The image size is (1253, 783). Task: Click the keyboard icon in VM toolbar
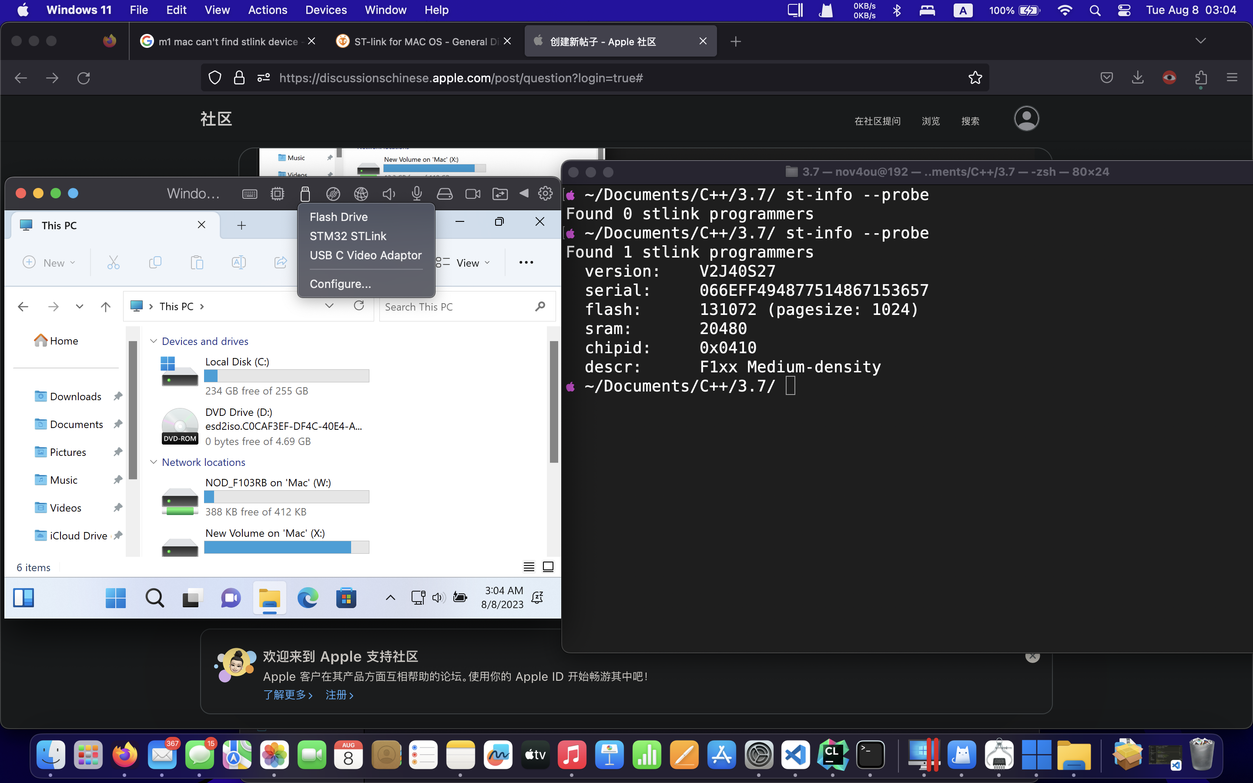pos(250,194)
